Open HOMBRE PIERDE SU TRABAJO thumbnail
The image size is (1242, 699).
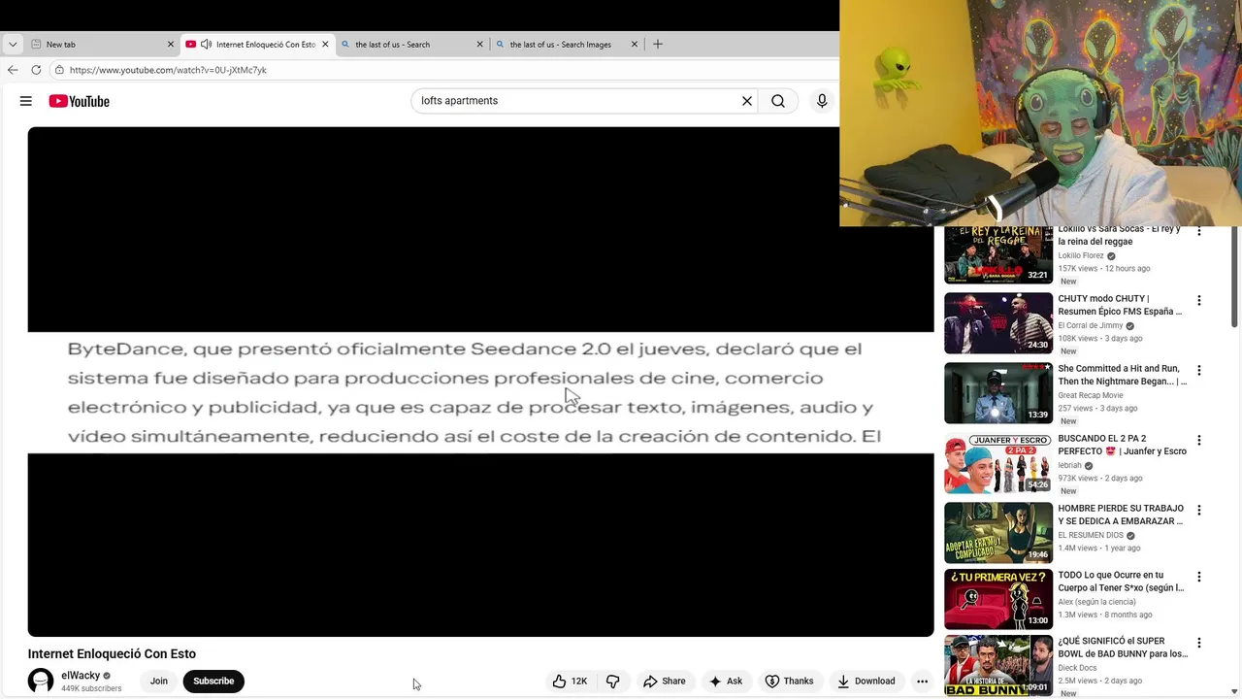click(998, 533)
